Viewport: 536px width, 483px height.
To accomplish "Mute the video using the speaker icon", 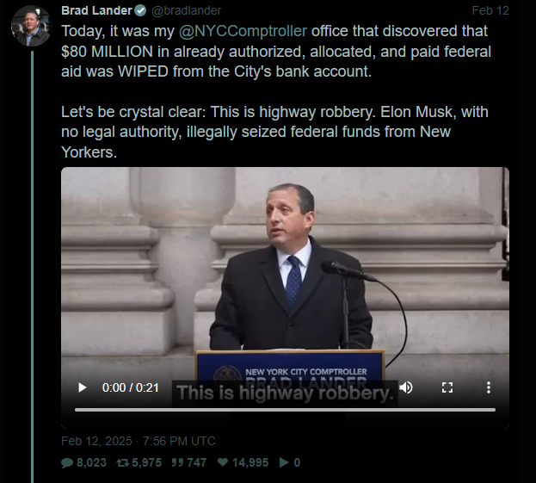I will [406, 387].
